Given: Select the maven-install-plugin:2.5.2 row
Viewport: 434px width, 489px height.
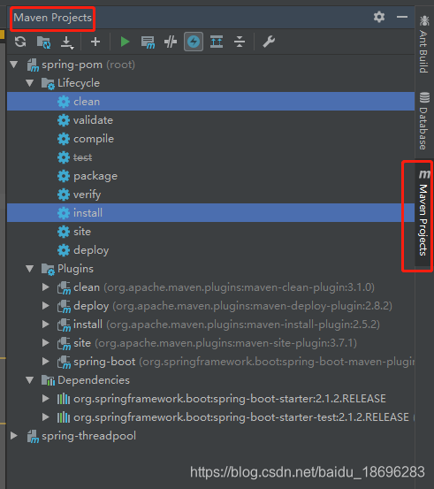Looking at the screenshot, I should (x=210, y=325).
